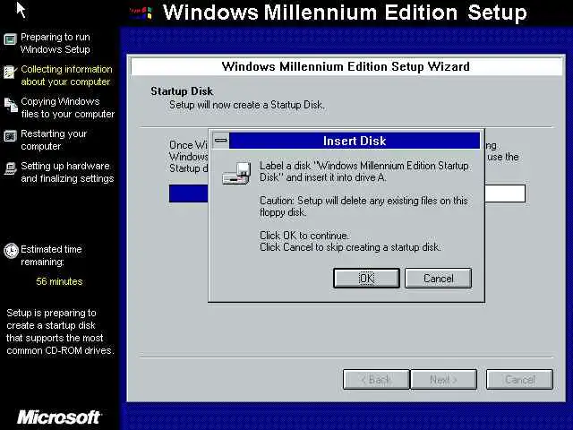The height and width of the screenshot is (430, 573).
Task: Click the Copying Windows files step icon
Action: [x=11, y=105]
